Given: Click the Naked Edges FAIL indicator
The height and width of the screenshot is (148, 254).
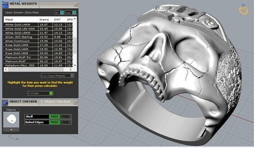Looking at the screenshot, I should (x=65, y=122).
